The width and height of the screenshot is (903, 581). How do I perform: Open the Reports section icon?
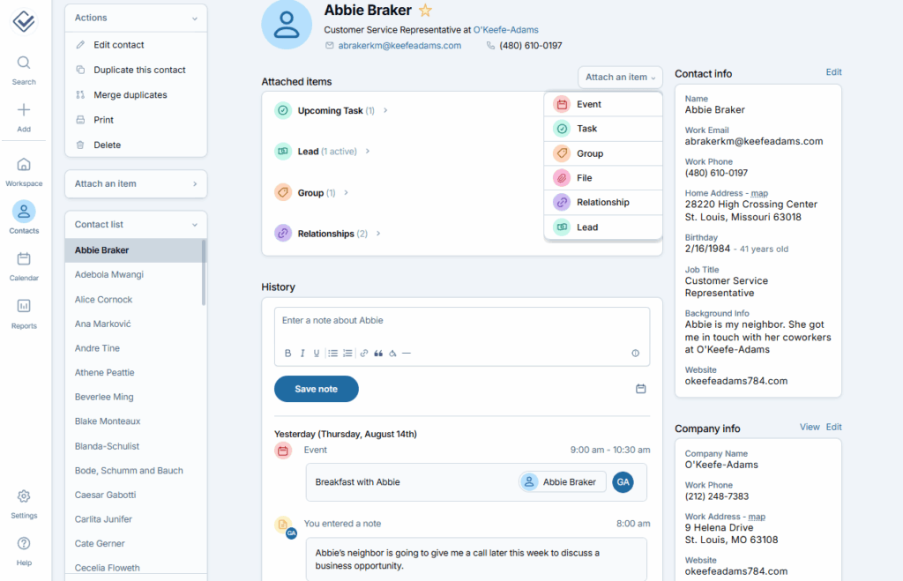(x=24, y=307)
